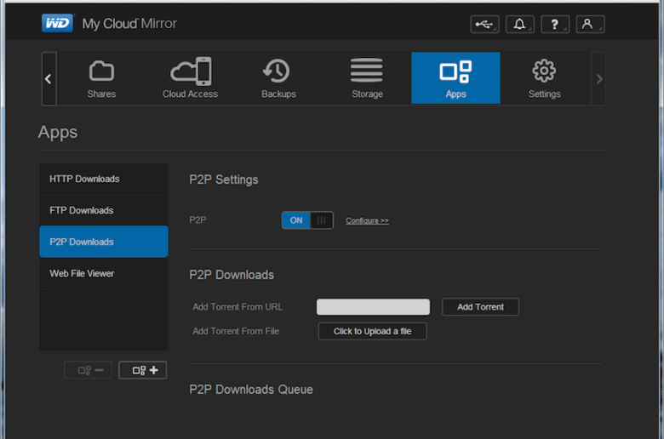Open the user account icon
The width and height of the screenshot is (664, 439).
[590, 24]
